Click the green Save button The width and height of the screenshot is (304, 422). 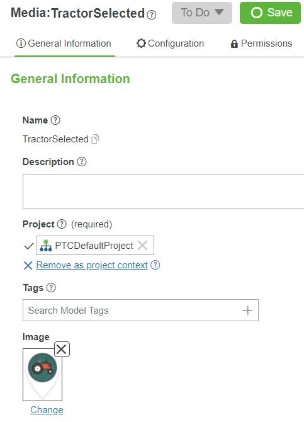270,13
